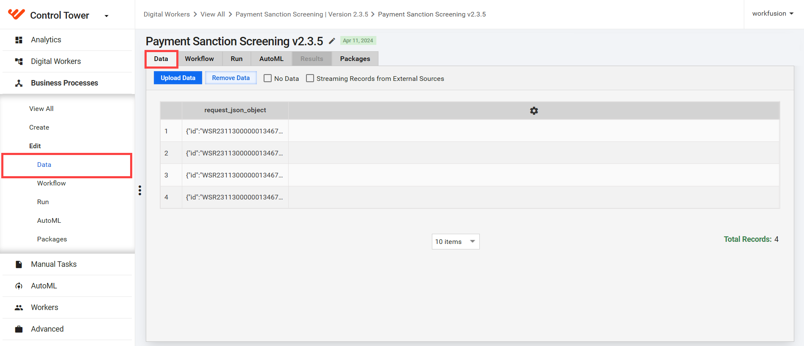Screen dimensions: 804x346
Task: Click the pencil icon to rename process
Action: coord(332,41)
